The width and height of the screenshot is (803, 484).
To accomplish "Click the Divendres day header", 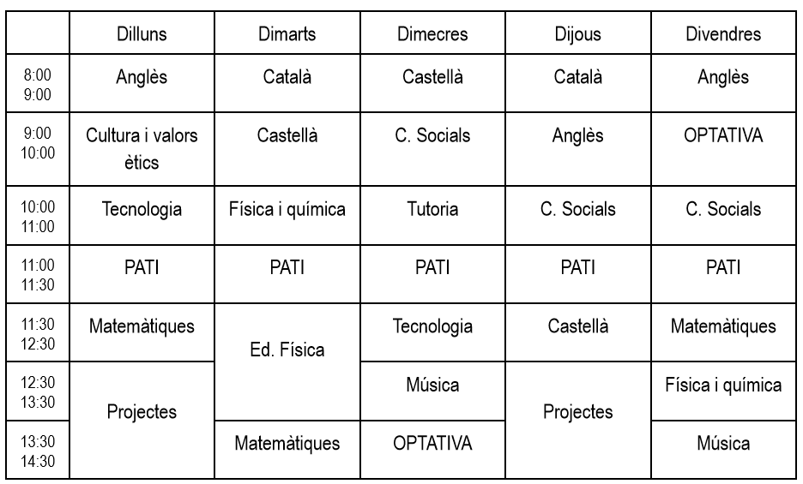I will coord(723,34).
